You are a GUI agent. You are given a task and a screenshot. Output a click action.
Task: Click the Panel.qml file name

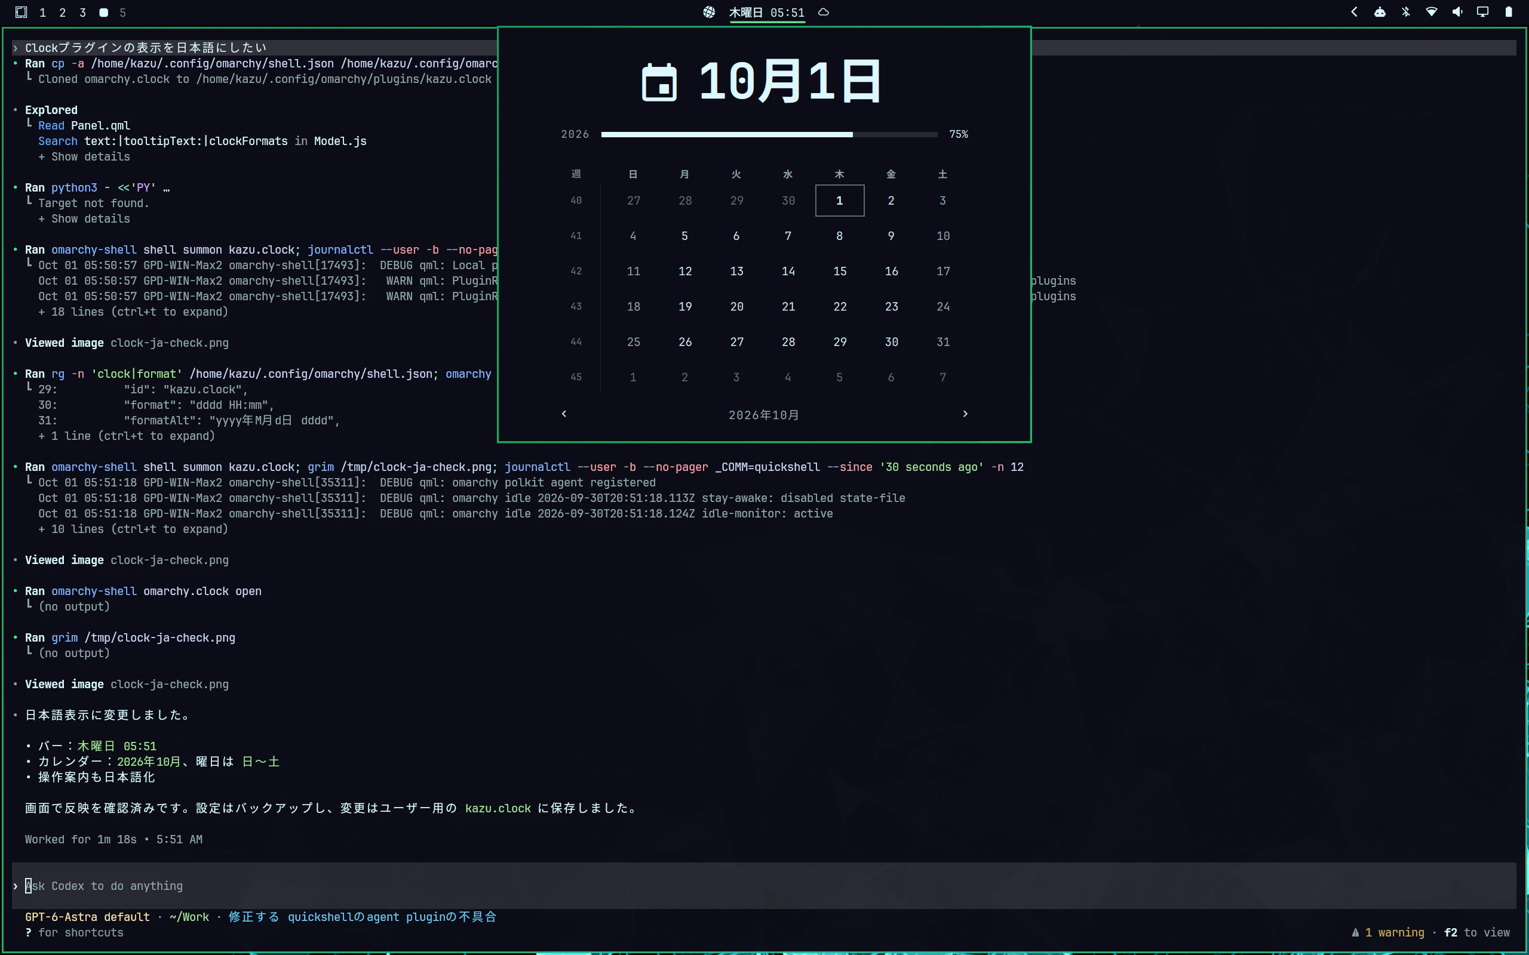point(100,126)
